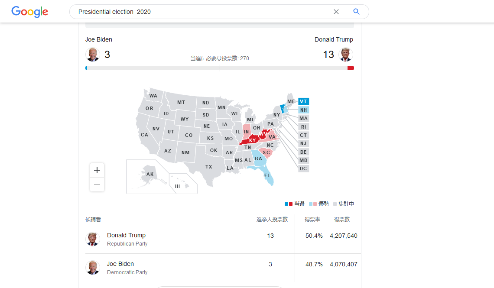494x288 pixels.
Task: Select the DC state label box
Action: point(303,168)
